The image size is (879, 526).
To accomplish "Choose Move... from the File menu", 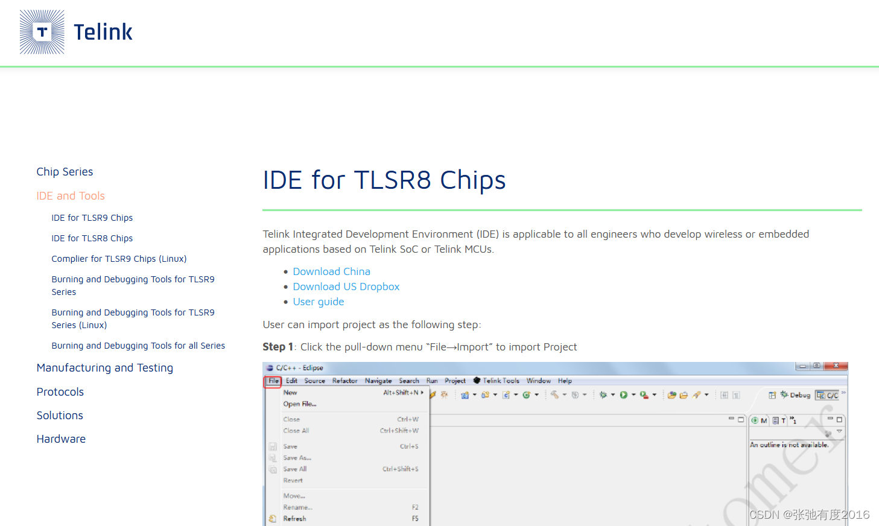I will (347, 496).
